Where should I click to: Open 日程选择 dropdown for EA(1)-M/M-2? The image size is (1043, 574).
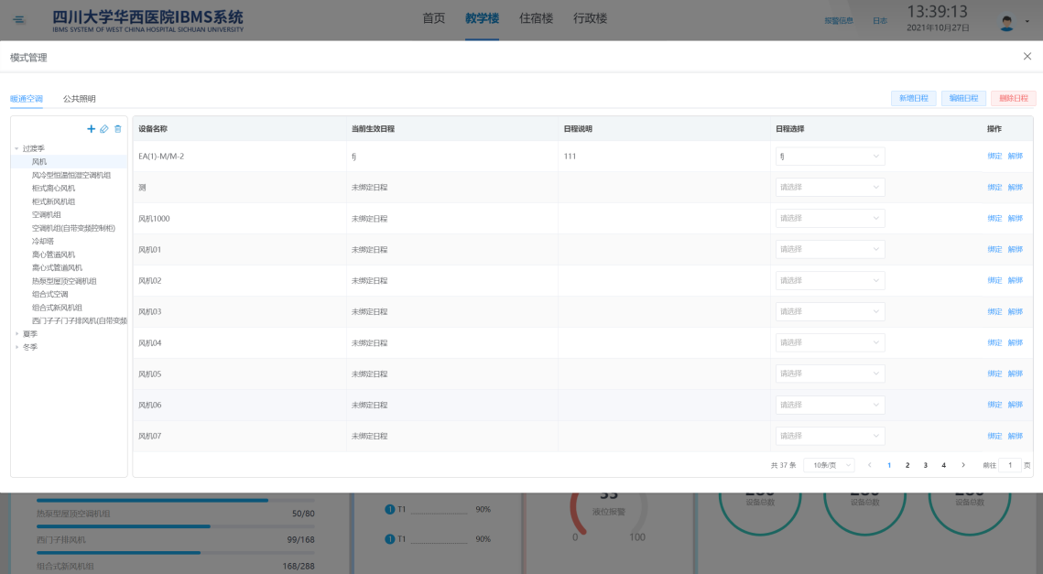[x=830, y=157]
